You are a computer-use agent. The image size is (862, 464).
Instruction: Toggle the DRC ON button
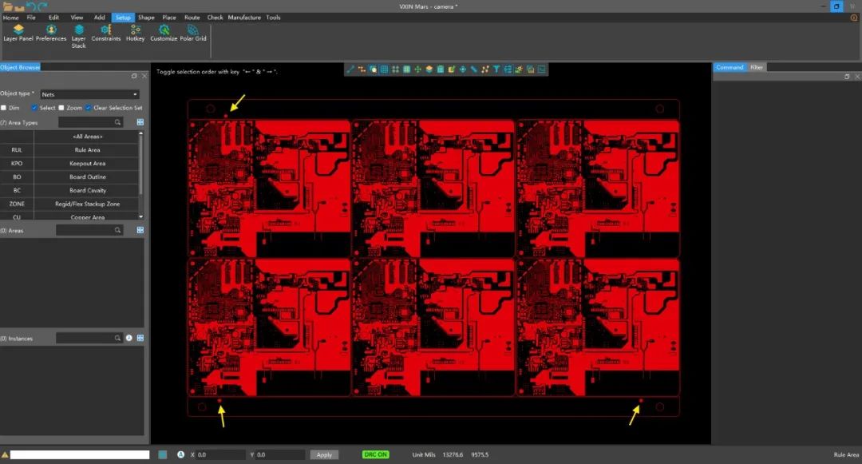click(375, 454)
